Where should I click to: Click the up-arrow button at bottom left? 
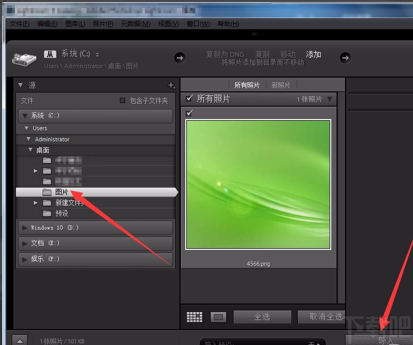tap(20, 341)
